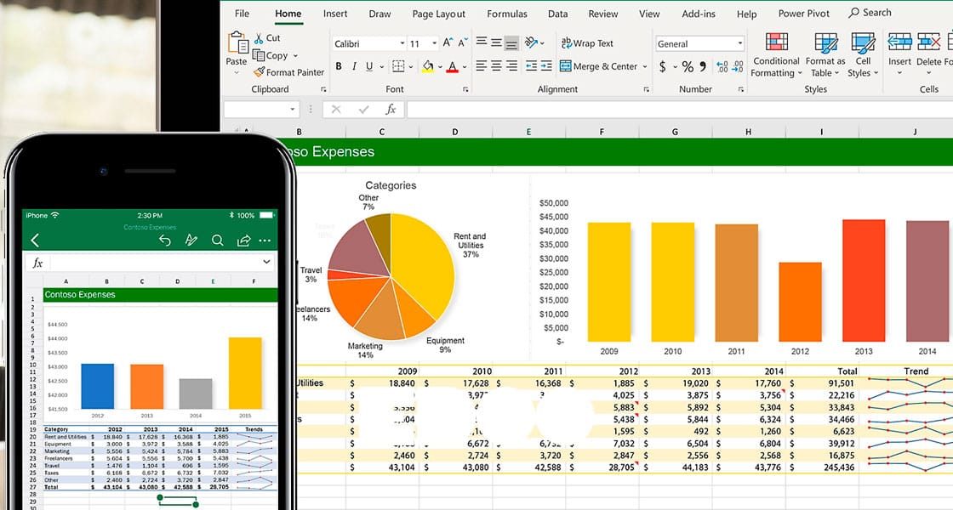The width and height of the screenshot is (953, 510).
Task: Switch to the Insert tab
Action: click(335, 14)
